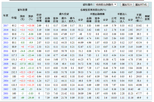Select the 2007 closing price 202
The image size is (154, 102).
tap(14, 68)
